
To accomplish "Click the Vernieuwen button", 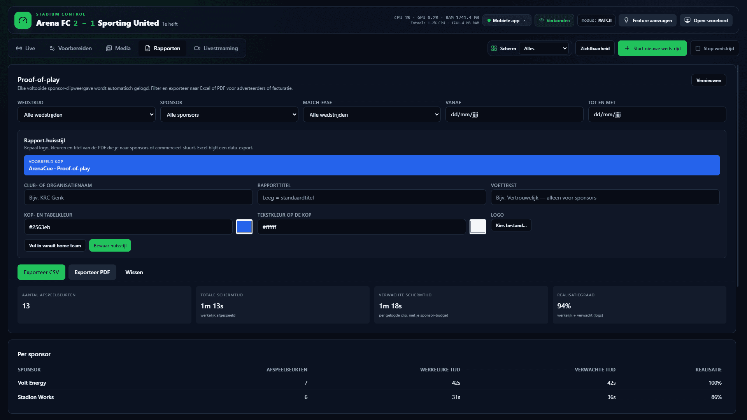I will click(708, 80).
